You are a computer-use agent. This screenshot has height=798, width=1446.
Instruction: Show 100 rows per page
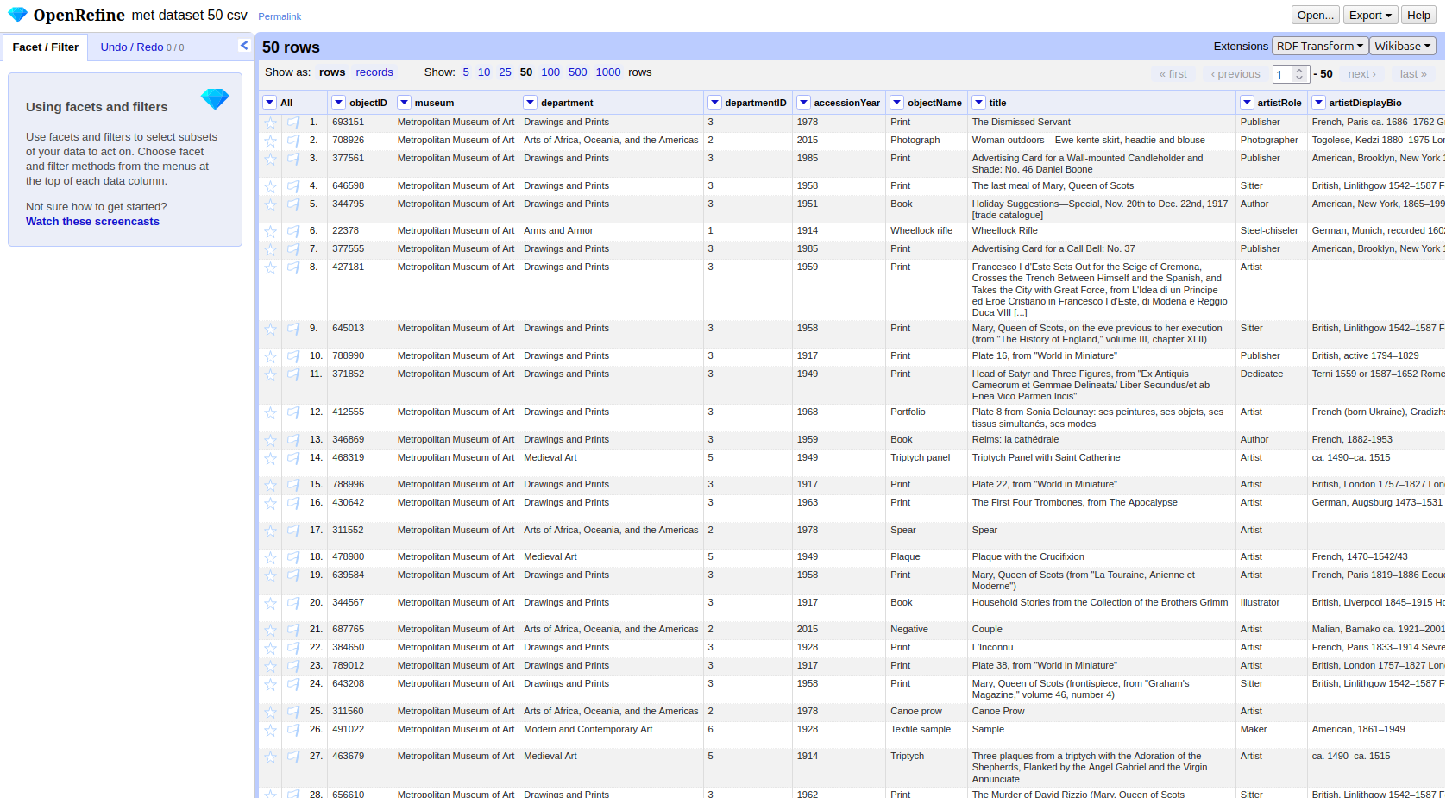tap(550, 72)
